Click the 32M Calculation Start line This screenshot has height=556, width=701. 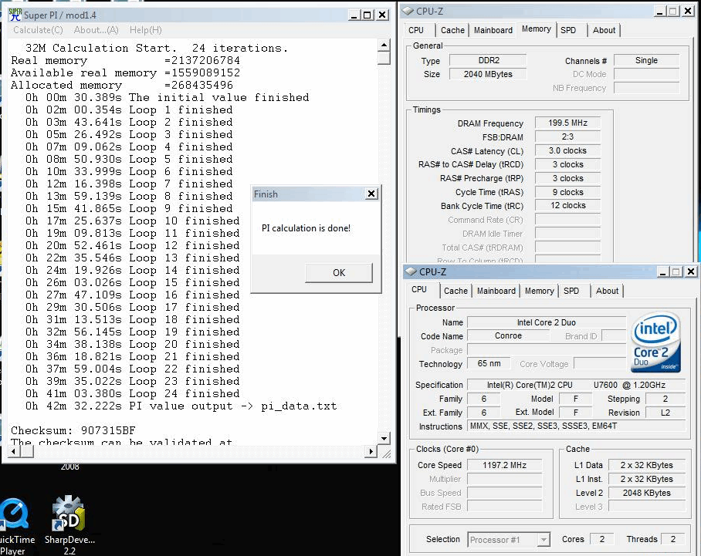(x=157, y=48)
